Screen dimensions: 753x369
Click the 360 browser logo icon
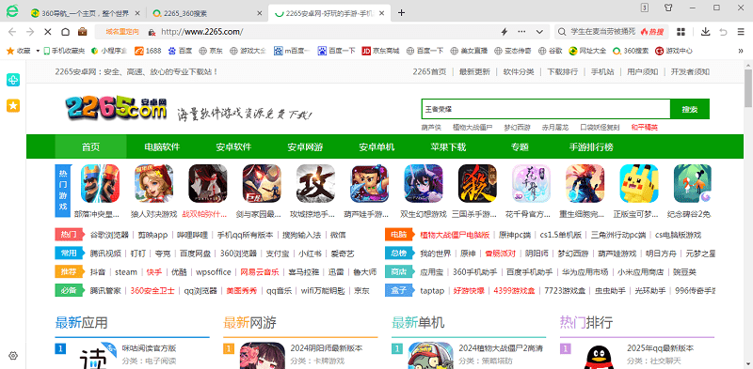point(12,11)
